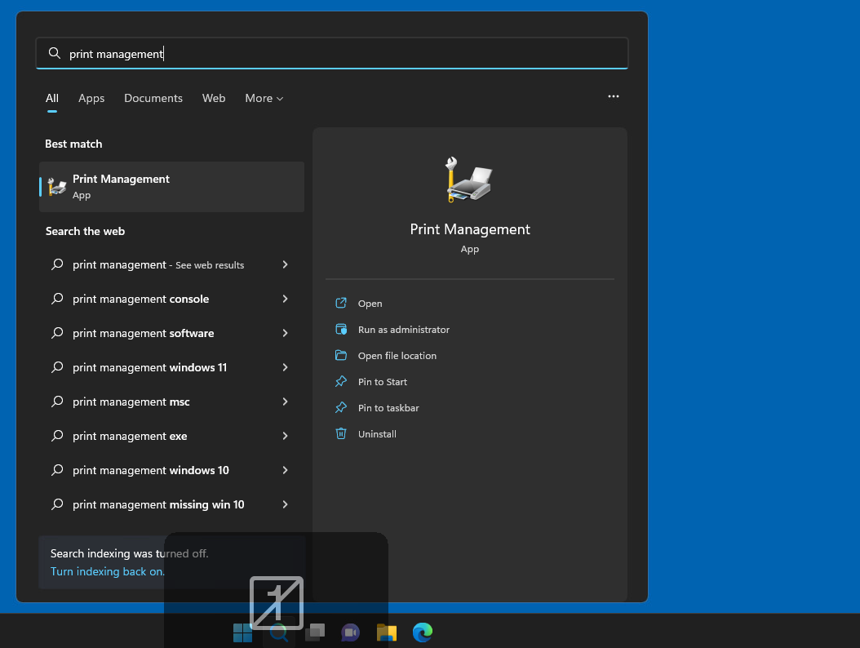Screen dimensions: 860x648
Task: Expand arrow for 'print management' web results
Action: pyautogui.click(x=286, y=265)
